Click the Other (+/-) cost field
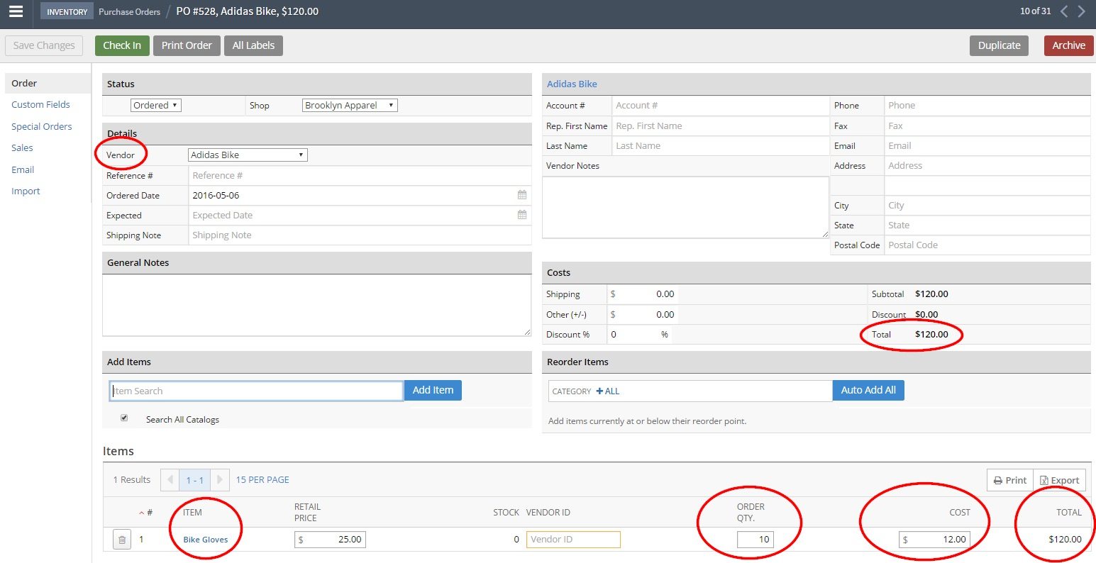1096x563 pixels. (643, 314)
